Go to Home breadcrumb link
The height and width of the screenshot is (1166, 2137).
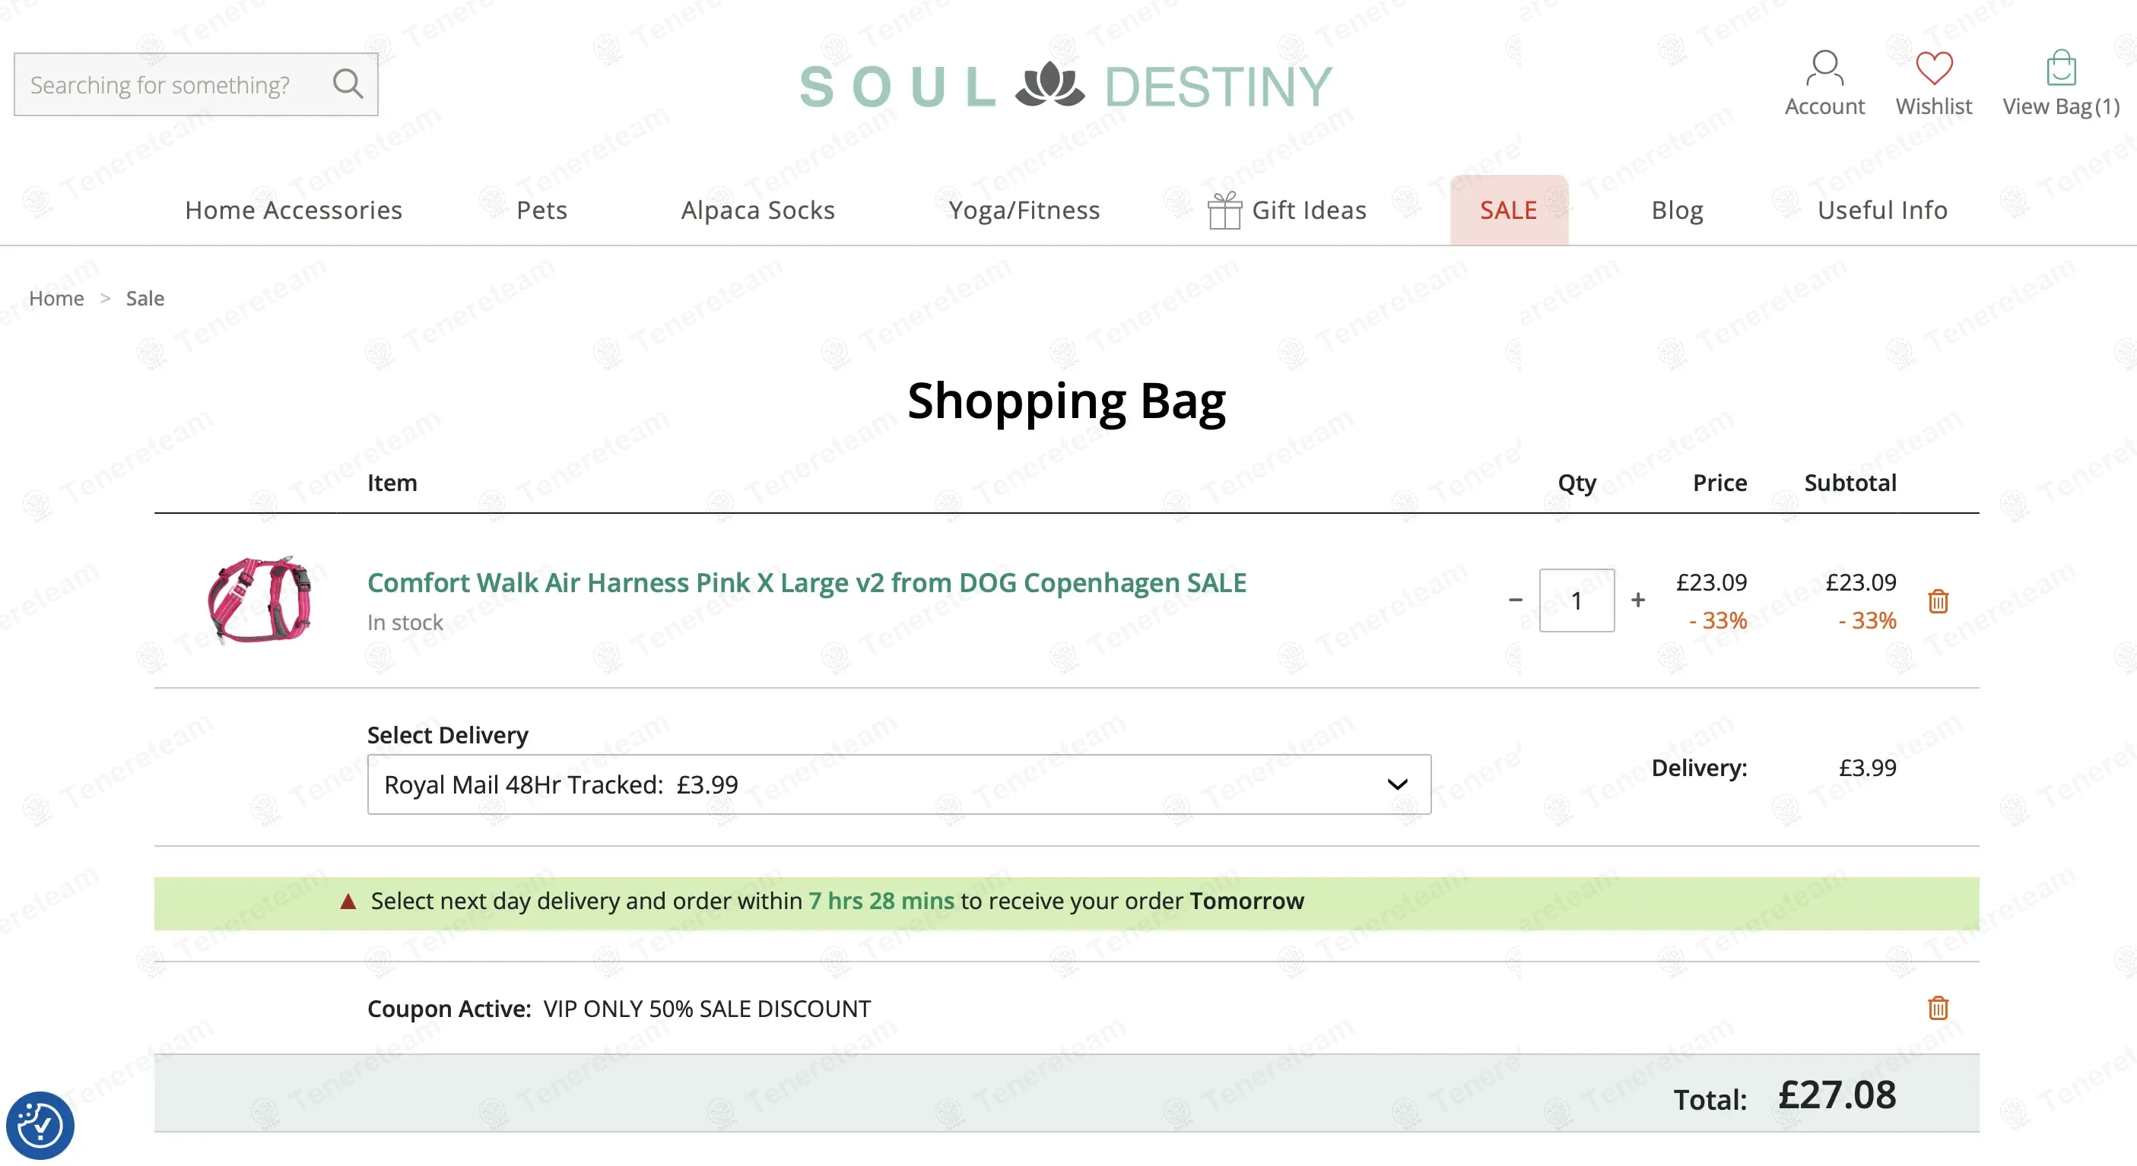click(x=56, y=298)
